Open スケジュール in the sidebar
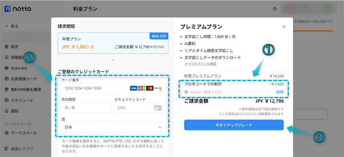 pos(19,100)
